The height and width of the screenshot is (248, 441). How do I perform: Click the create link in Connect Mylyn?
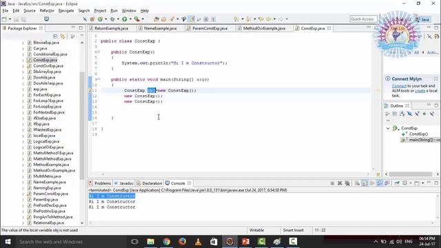point(420,91)
